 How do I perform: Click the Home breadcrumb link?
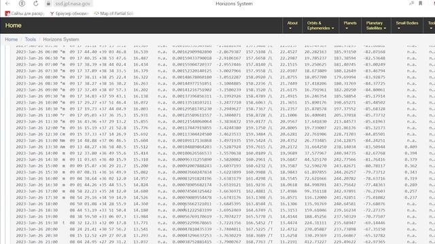coord(12,39)
